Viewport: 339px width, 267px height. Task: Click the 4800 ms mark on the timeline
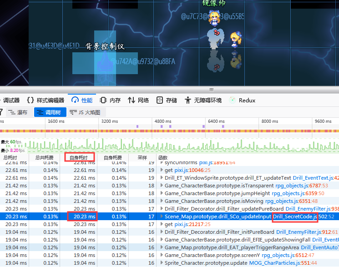(162, 121)
